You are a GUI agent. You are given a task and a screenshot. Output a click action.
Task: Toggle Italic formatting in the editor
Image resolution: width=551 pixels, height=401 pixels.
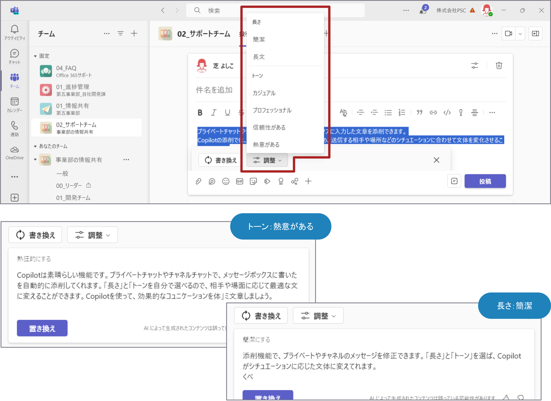point(214,113)
